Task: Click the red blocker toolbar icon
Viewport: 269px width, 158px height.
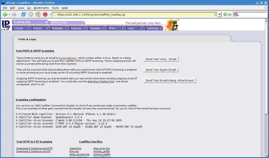Action: [45, 15]
